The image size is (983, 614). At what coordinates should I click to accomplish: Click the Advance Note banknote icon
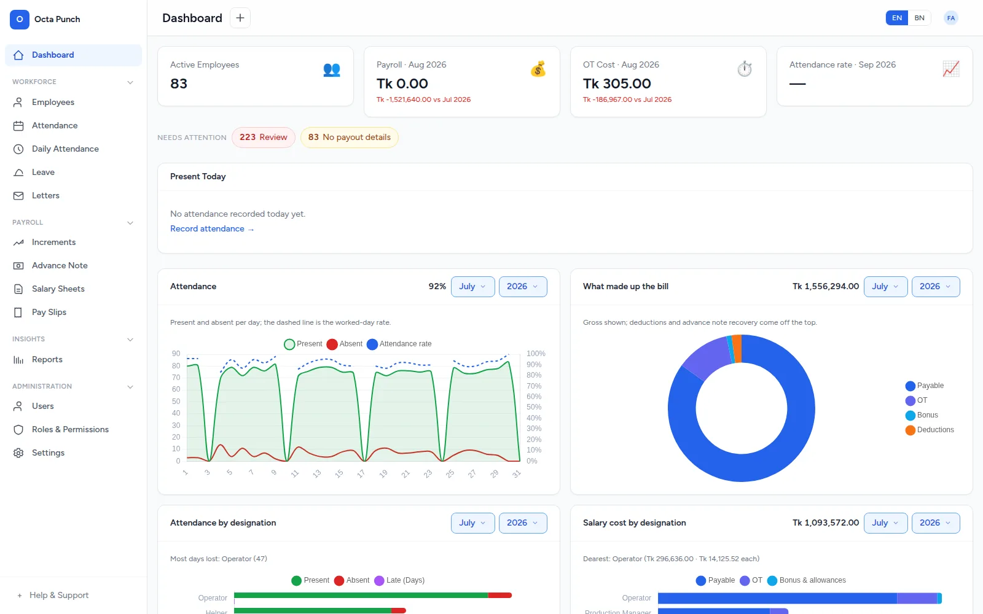18,266
